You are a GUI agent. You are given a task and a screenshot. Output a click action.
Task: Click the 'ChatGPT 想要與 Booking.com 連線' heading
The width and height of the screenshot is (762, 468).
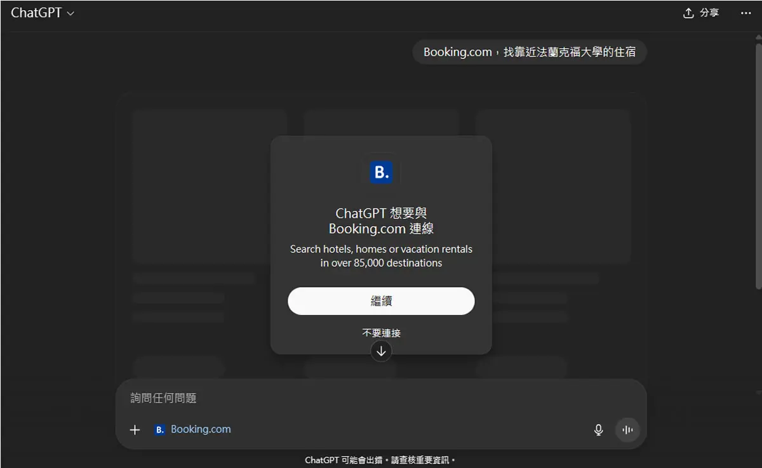tap(381, 220)
